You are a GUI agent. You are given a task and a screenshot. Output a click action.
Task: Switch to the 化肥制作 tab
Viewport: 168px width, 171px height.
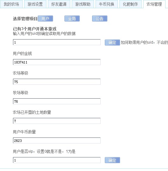tap(131, 4)
